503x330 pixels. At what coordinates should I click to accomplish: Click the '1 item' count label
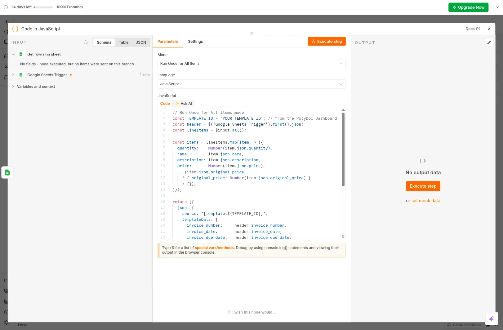pyautogui.click(x=145, y=75)
